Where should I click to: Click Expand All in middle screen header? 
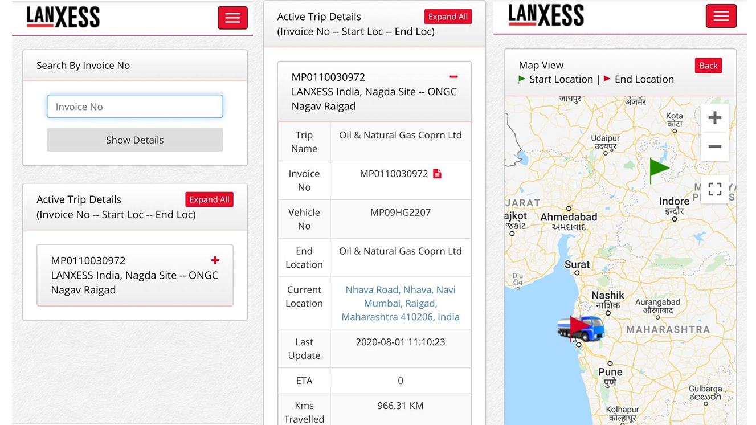(448, 17)
